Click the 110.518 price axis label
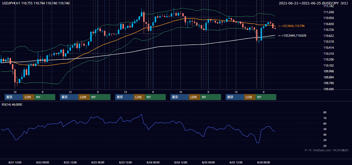The width and height of the screenshot is (352, 165). [329, 42]
